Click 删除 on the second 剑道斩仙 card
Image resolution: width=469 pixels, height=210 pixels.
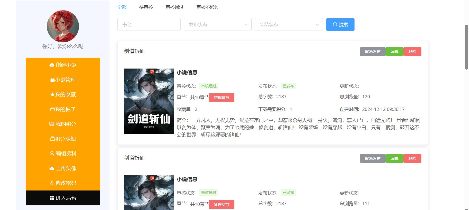[x=412, y=158]
